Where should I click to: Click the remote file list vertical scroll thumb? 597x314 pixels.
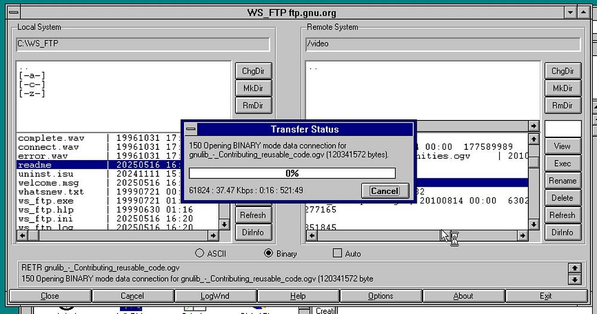click(533, 162)
